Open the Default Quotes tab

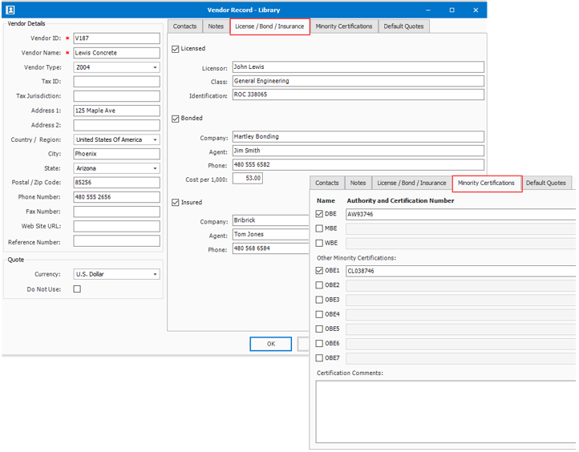403,26
